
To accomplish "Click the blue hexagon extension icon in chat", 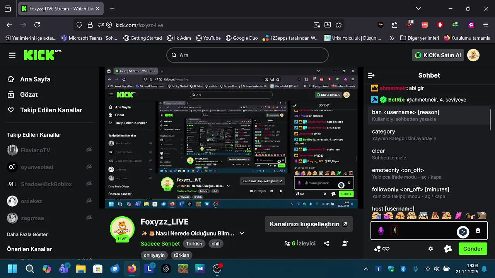I will [x=463, y=232].
